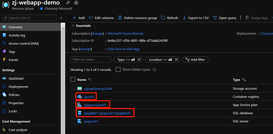Screen dimensions: 273x134
Task: Click the Cost analysis dollar icon
Action: (4, 130)
